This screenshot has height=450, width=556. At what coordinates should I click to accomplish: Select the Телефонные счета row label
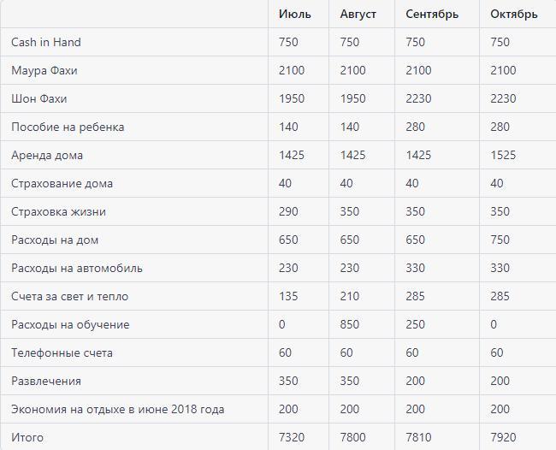[x=62, y=352]
